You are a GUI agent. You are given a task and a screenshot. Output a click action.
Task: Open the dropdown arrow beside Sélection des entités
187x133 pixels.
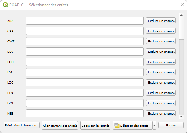pos(154,125)
